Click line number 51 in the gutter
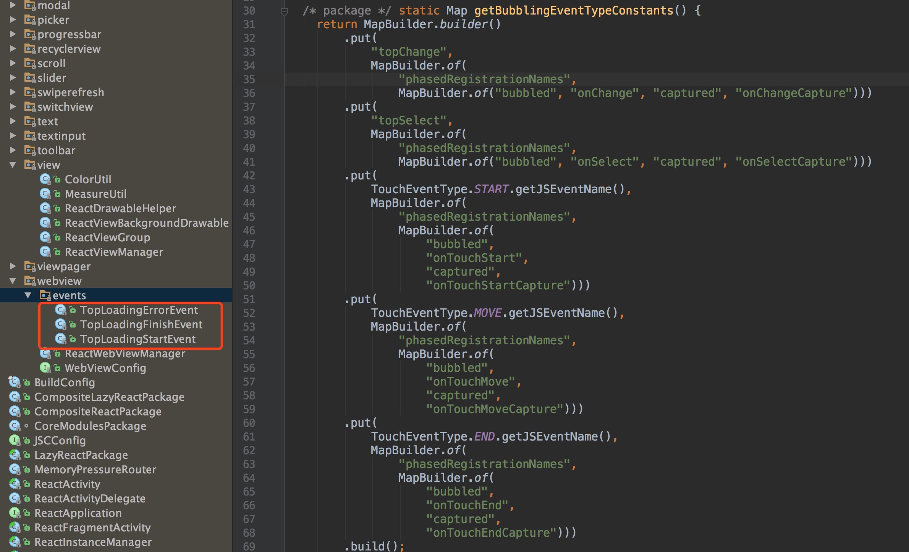The image size is (909, 552). tap(249, 299)
